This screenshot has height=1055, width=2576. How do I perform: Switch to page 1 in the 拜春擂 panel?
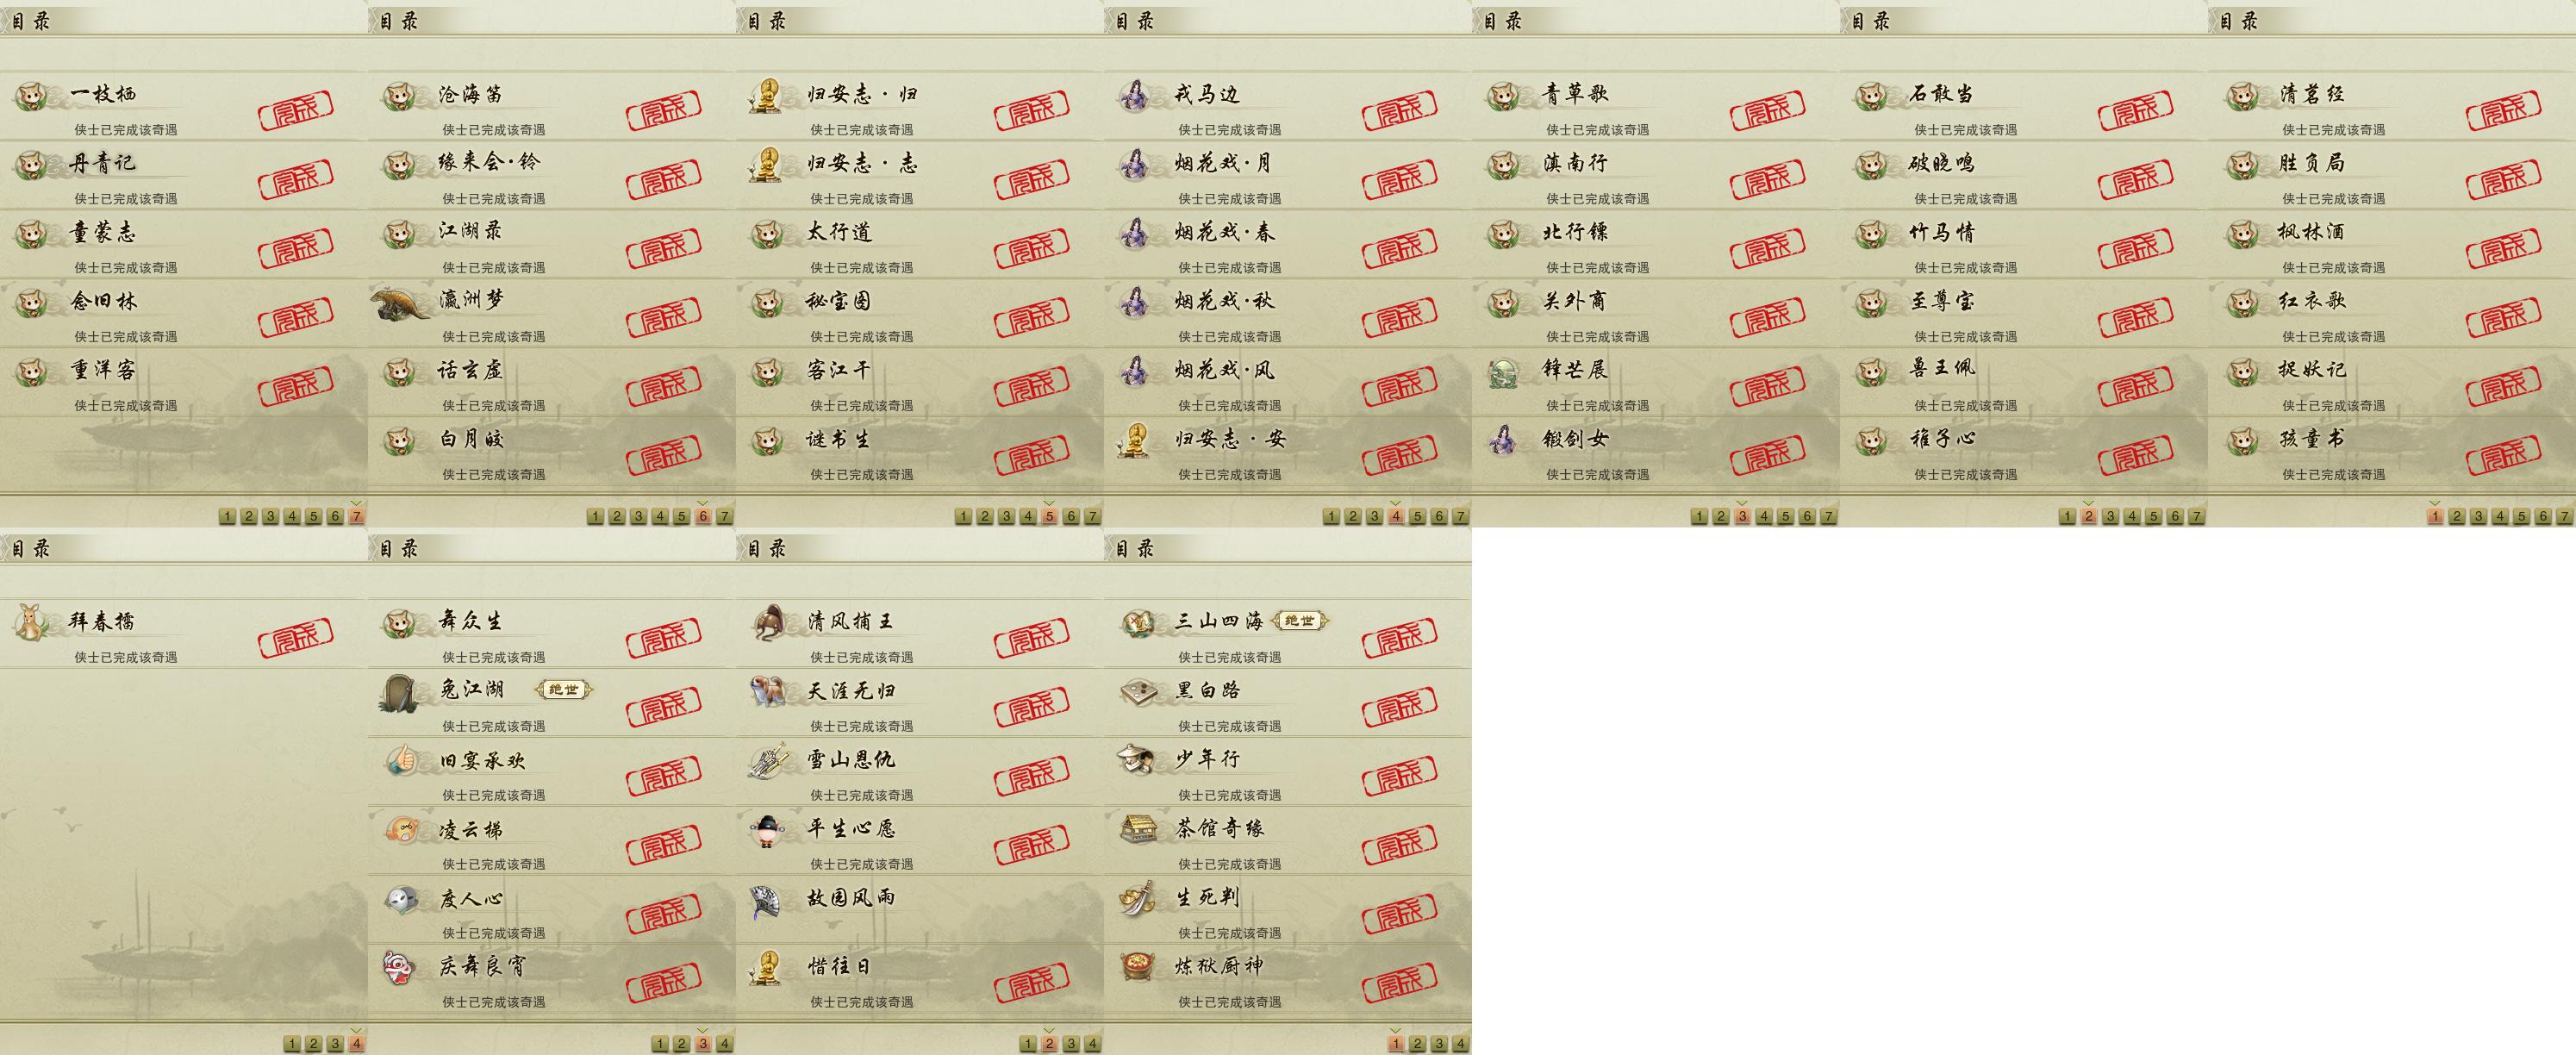[x=292, y=1043]
